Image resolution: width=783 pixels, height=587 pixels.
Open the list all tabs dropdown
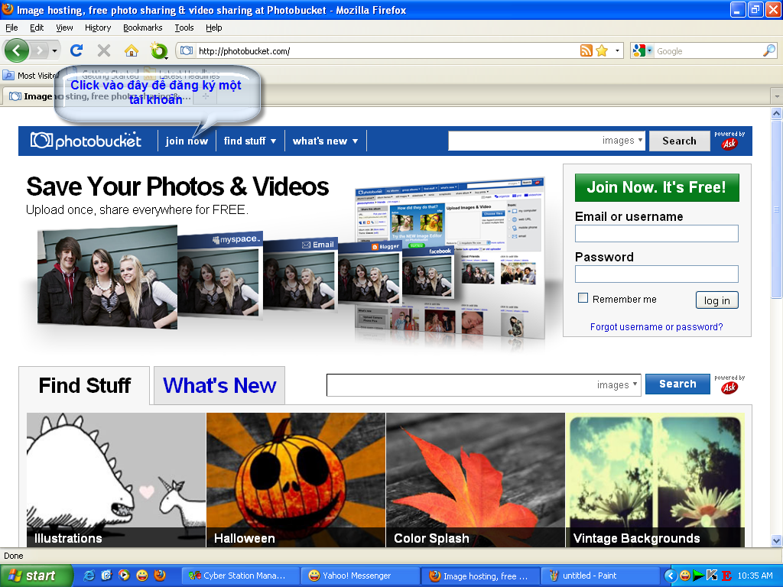pyautogui.click(x=777, y=96)
